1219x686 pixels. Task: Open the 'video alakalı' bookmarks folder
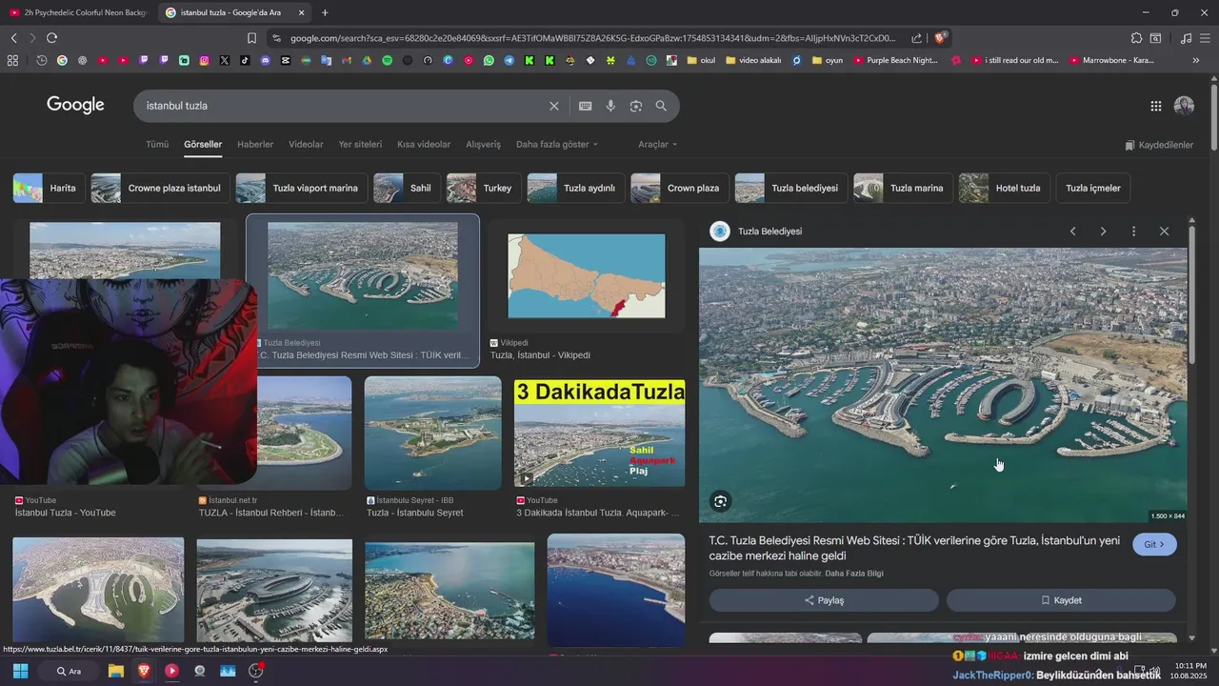[753, 60]
